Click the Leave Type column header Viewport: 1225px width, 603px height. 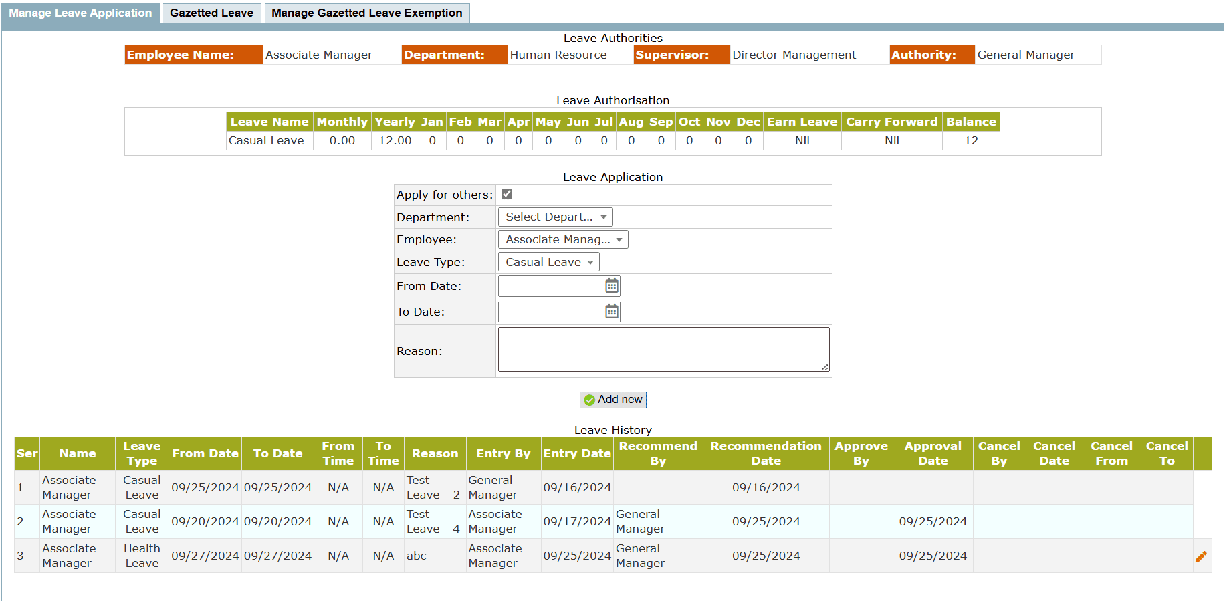142,453
